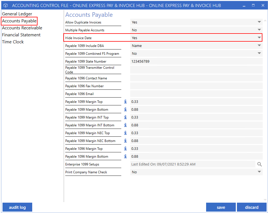Click the Payable 1096 Margin Bottom value field
The height and width of the screenshot is (213, 268).
coord(196,157)
